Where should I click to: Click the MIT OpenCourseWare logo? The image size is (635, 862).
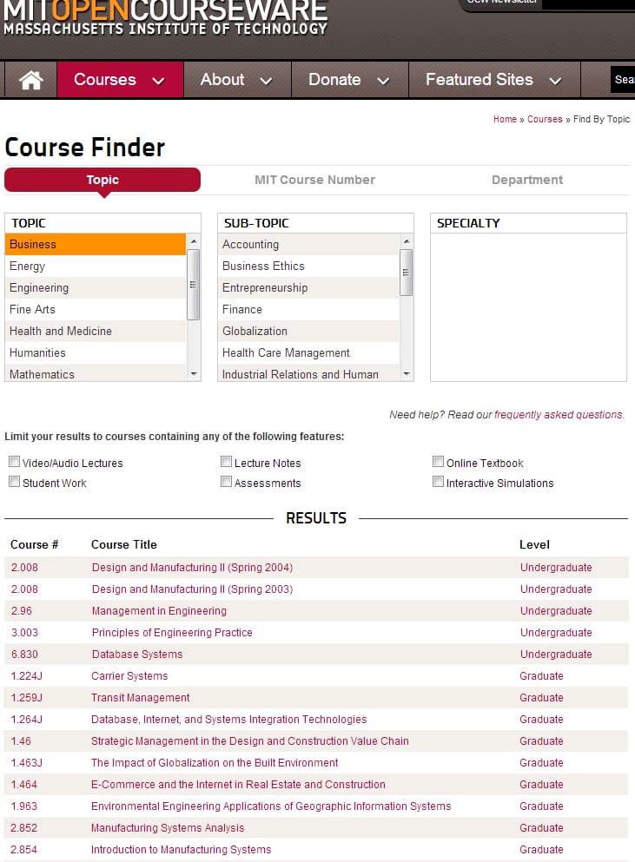[x=165, y=16]
